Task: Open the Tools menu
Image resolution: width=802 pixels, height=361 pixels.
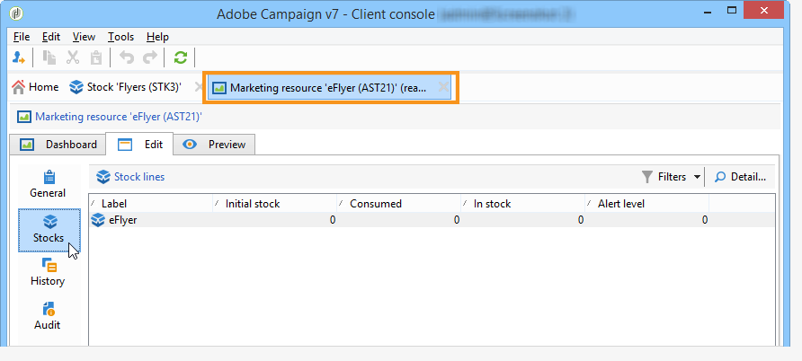Action: [x=120, y=37]
